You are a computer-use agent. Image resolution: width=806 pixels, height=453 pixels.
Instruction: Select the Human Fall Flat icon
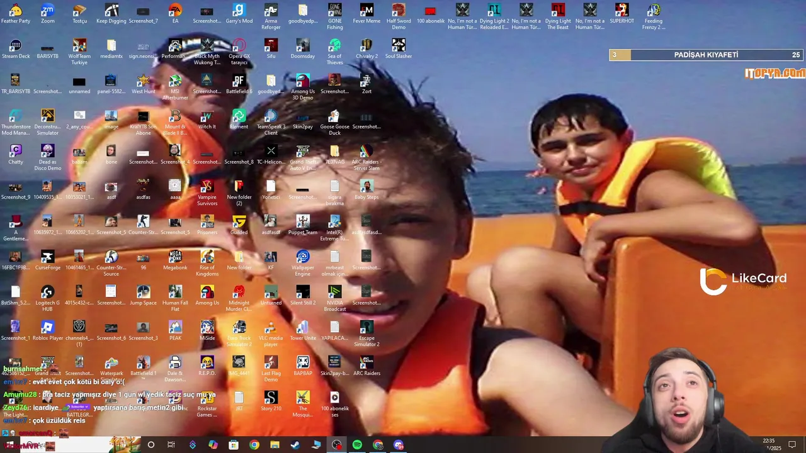coord(175,293)
